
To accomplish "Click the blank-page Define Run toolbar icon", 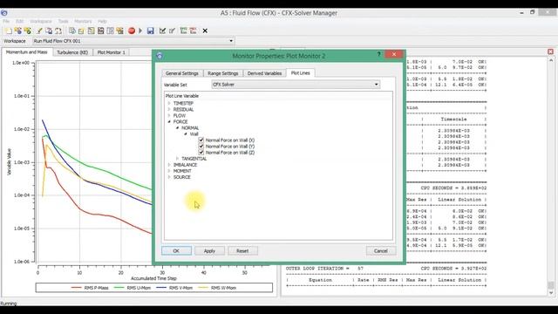I will pos(9,31).
